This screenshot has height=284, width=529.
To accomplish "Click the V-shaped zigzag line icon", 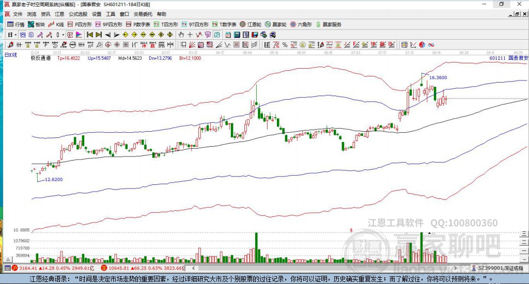I will [228, 44].
